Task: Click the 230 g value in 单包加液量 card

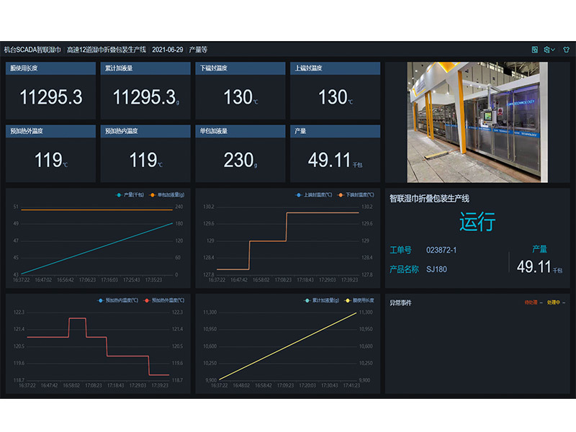Action: click(240, 160)
